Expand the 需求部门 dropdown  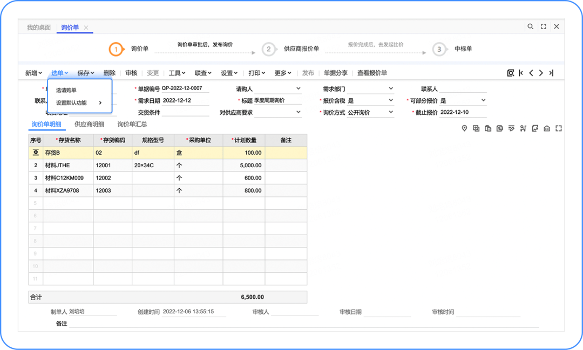(391, 88)
